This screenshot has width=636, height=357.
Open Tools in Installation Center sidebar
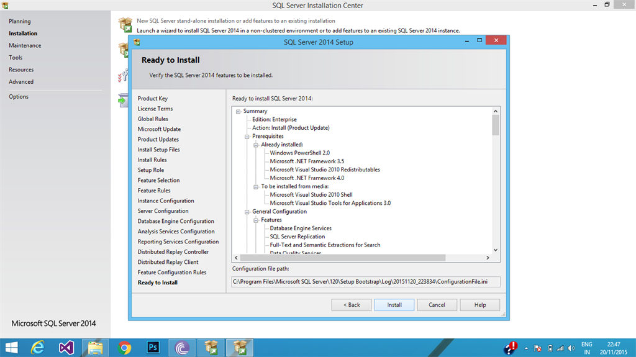click(16, 58)
